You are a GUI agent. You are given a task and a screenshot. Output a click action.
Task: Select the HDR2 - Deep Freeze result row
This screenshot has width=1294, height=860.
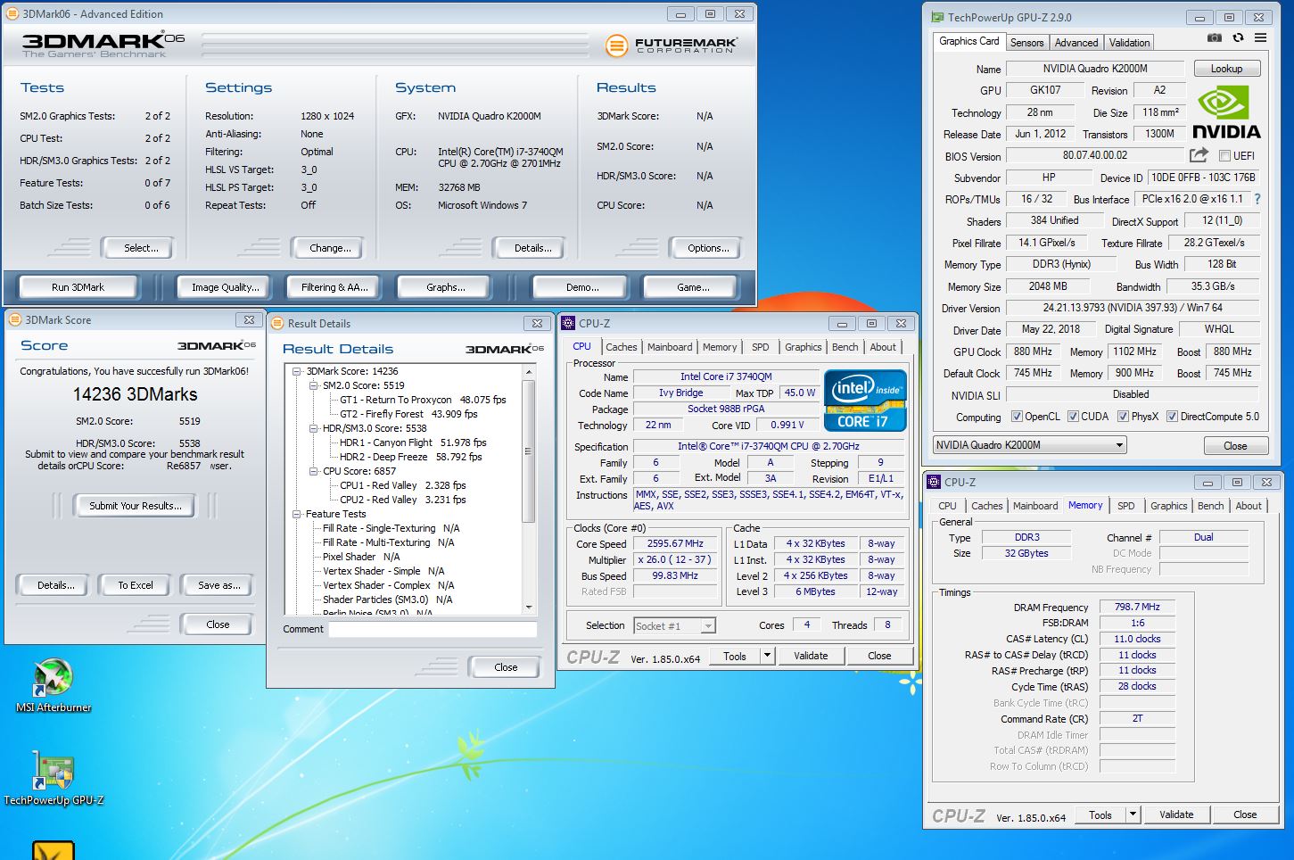coord(410,457)
